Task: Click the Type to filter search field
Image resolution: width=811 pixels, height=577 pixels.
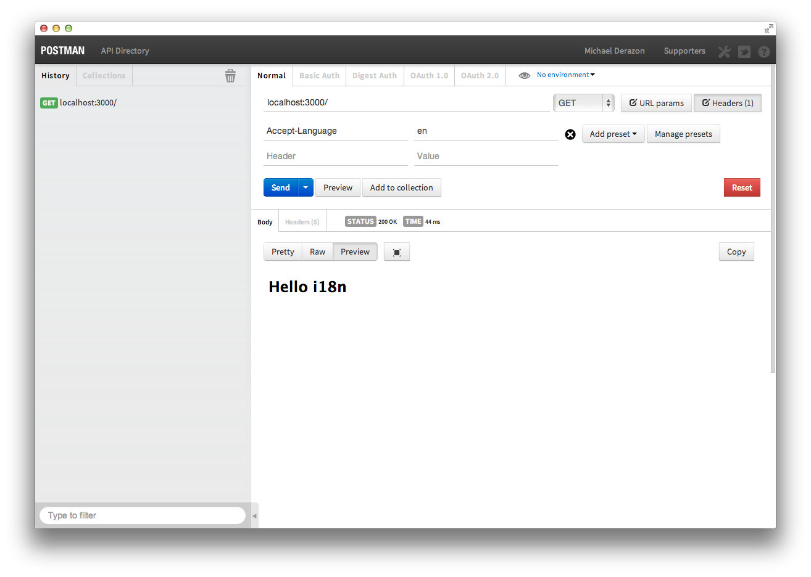Action: pyautogui.click(x=143, y=515)
